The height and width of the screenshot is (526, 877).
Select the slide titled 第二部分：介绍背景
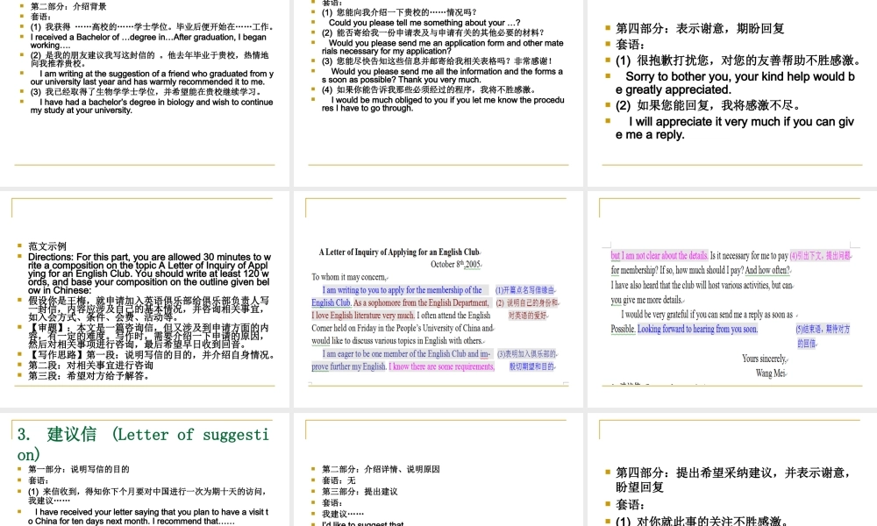(145, 88)
